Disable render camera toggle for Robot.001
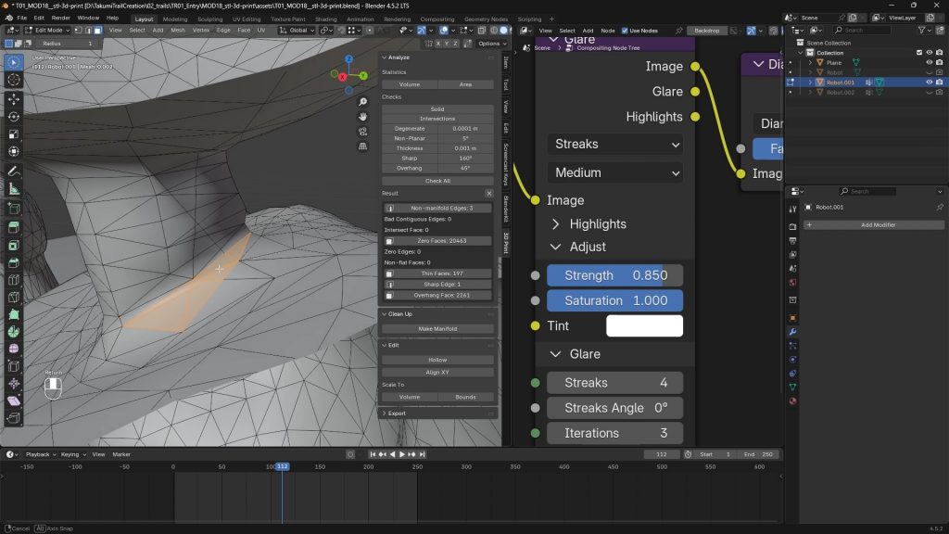 pos(939,83)
